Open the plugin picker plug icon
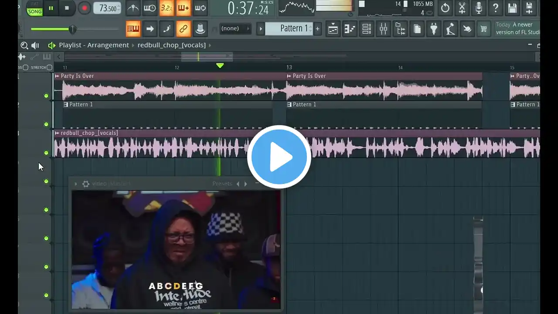Image resolution: width=558 pixels, height=314 pixels. pos(434,29)
